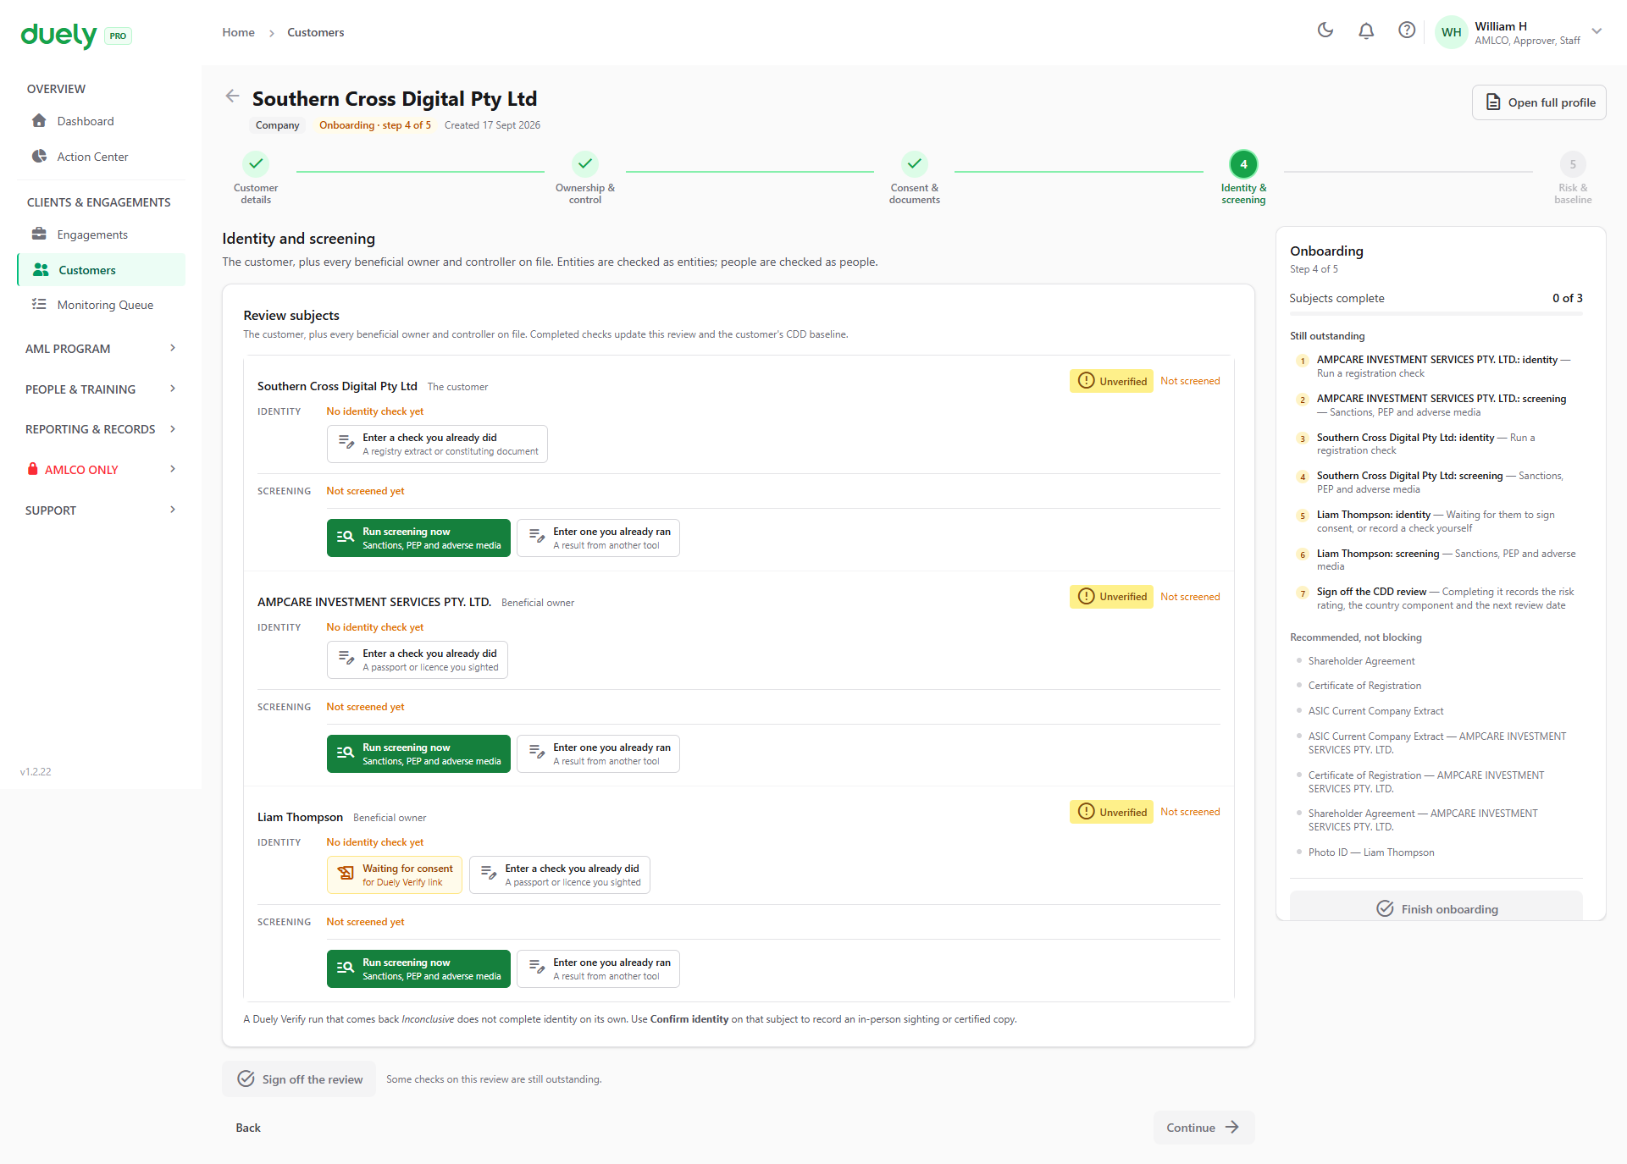The width and height of the screenshot is (1627, 1164).
Task: Enter existing identity check for Southern Cross Digital
Action: point(437,444)
